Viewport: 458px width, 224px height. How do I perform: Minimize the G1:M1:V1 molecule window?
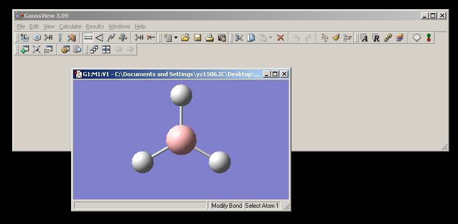(x=266, y=74)
